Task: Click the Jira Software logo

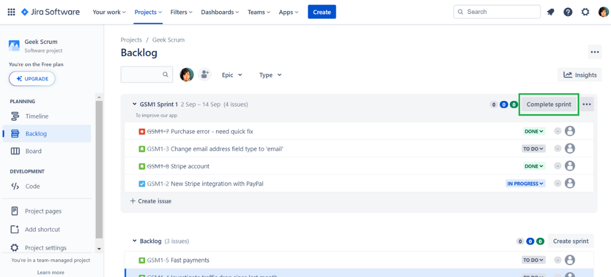Action: point(50,12)
